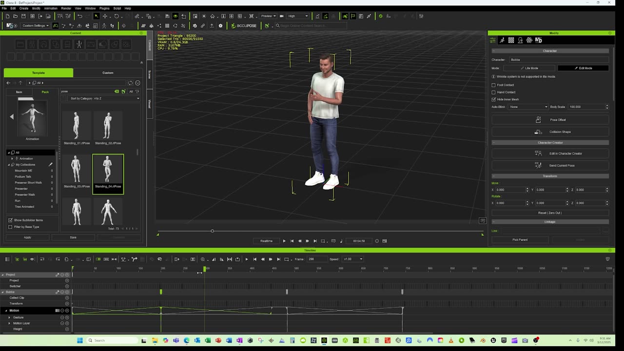
Task: Click refresh icon in Content path bar
Action: (x=130, y=83)
